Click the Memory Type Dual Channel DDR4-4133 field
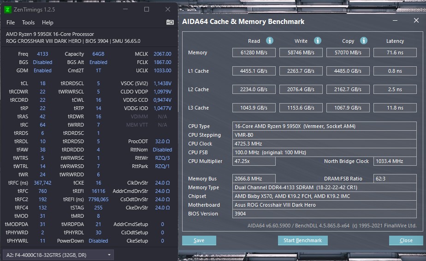This screenshot has height=261, width=426. pyautogui.click(x=325, y=187)
